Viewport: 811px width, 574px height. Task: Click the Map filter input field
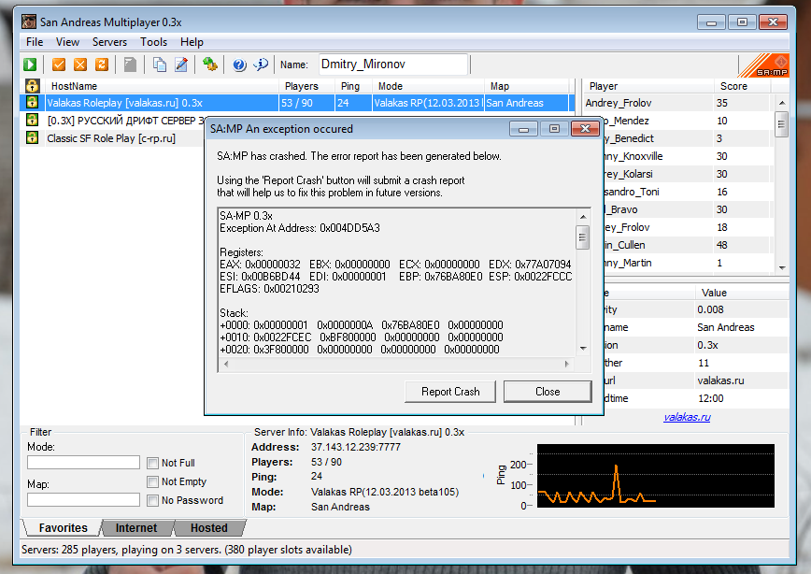click(x=83, y=499)
